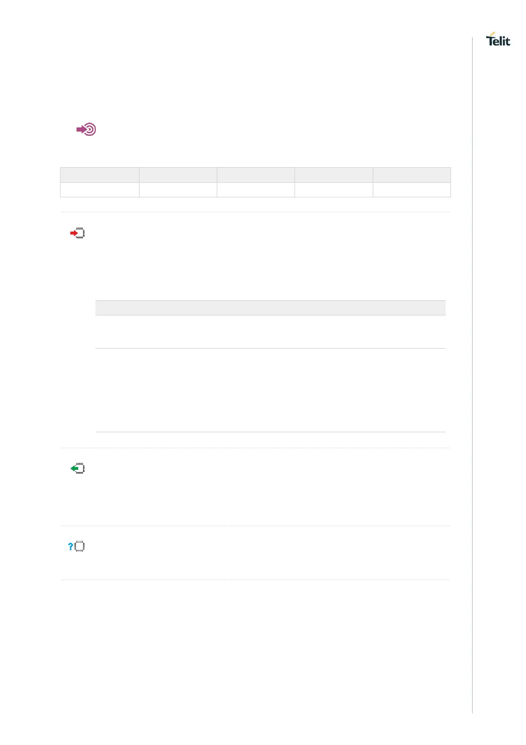526x745 pixels.
Task: Click blank area right of green arrow icon
Action: pos(265,487)
